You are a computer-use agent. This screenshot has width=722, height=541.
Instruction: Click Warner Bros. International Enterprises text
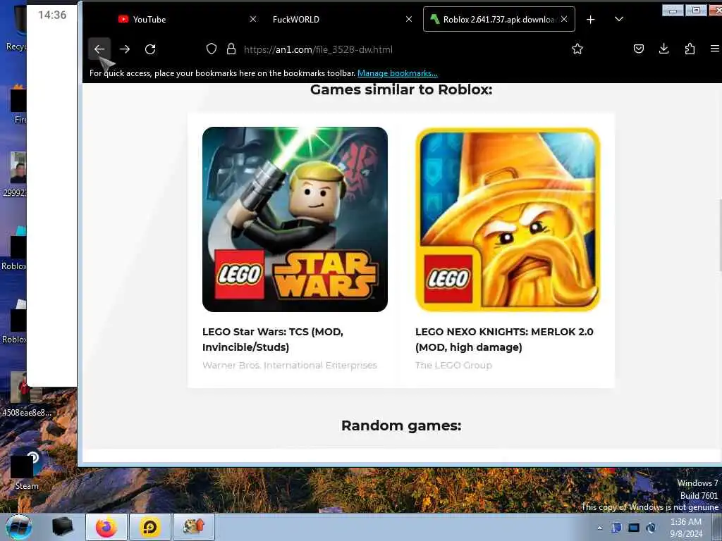click(x=290, y=366)
